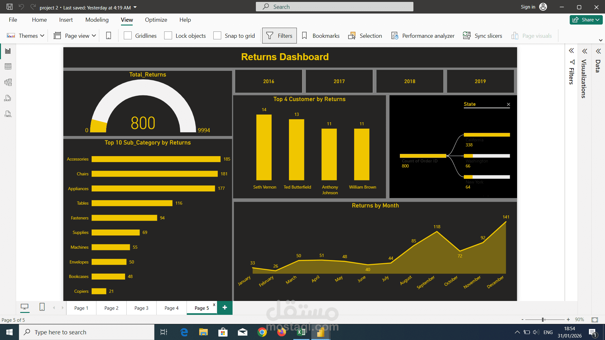Click the Power BI search box
The height and width of the screenshot is (340, 605).
click(334, 7)
